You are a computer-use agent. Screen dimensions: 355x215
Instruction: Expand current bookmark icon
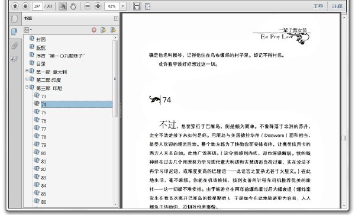click(x=113, y=30)
